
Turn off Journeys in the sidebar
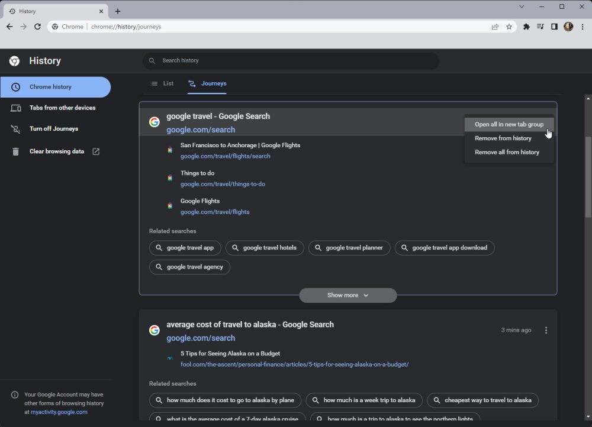53,129
